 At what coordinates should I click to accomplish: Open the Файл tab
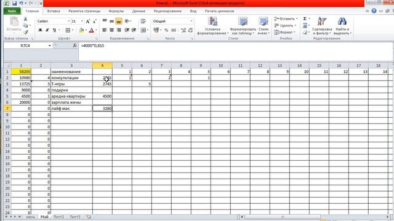pyautogui.click(x=12, y=11)
